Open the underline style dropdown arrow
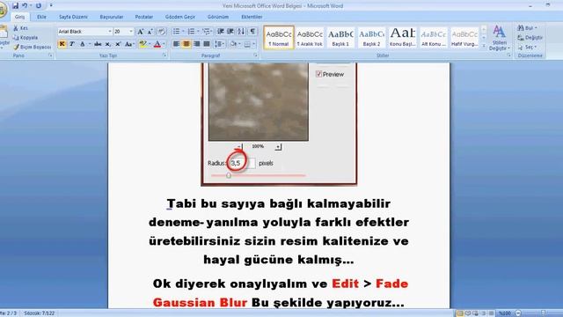563x317 pixels. pos(89,44)
